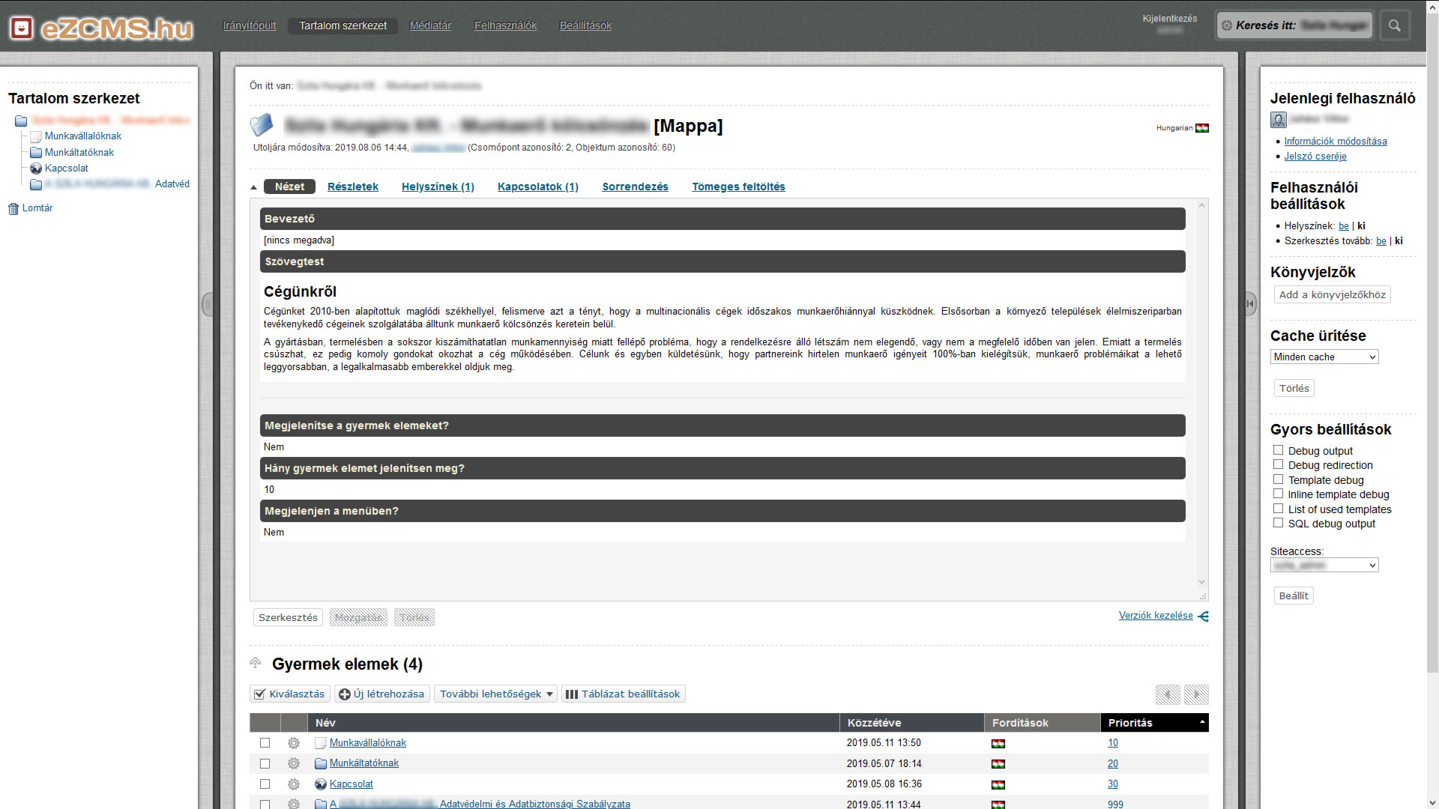Check the SQL debug output box
1439x809 pixels.
pos(1279,523)
